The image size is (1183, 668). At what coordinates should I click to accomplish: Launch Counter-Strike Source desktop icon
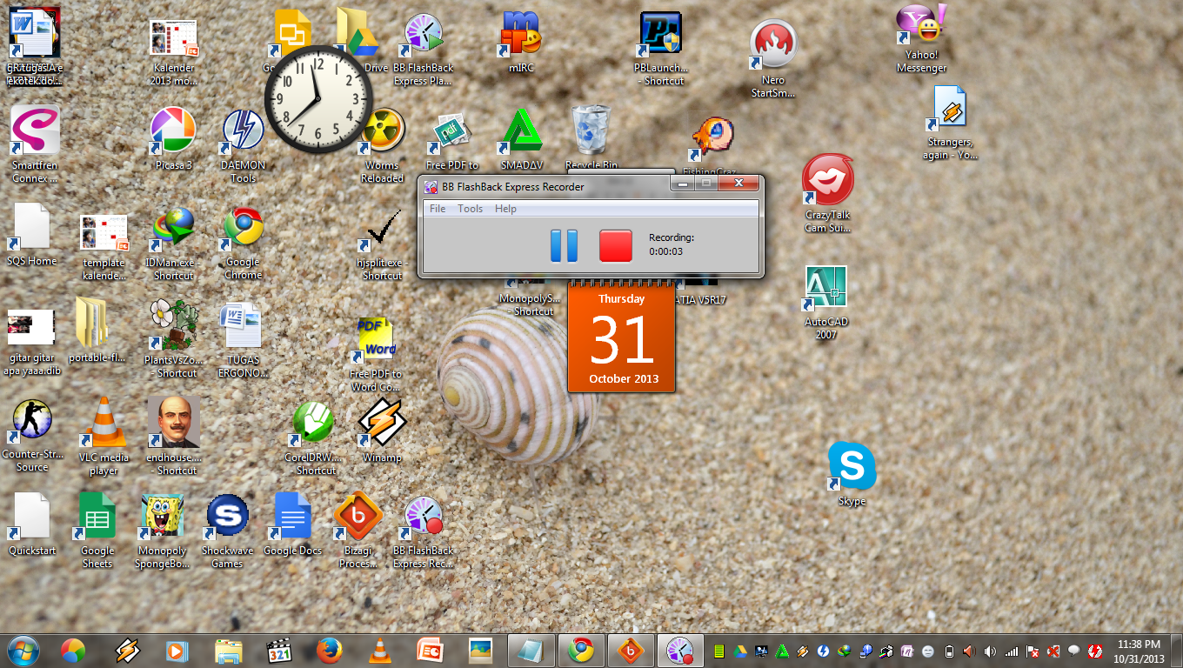[32, 435]
